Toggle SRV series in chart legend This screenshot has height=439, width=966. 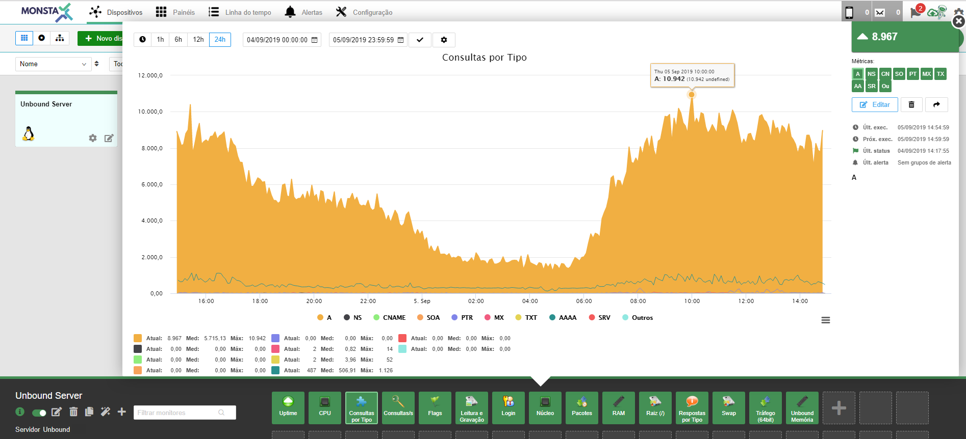pos(600,317)
